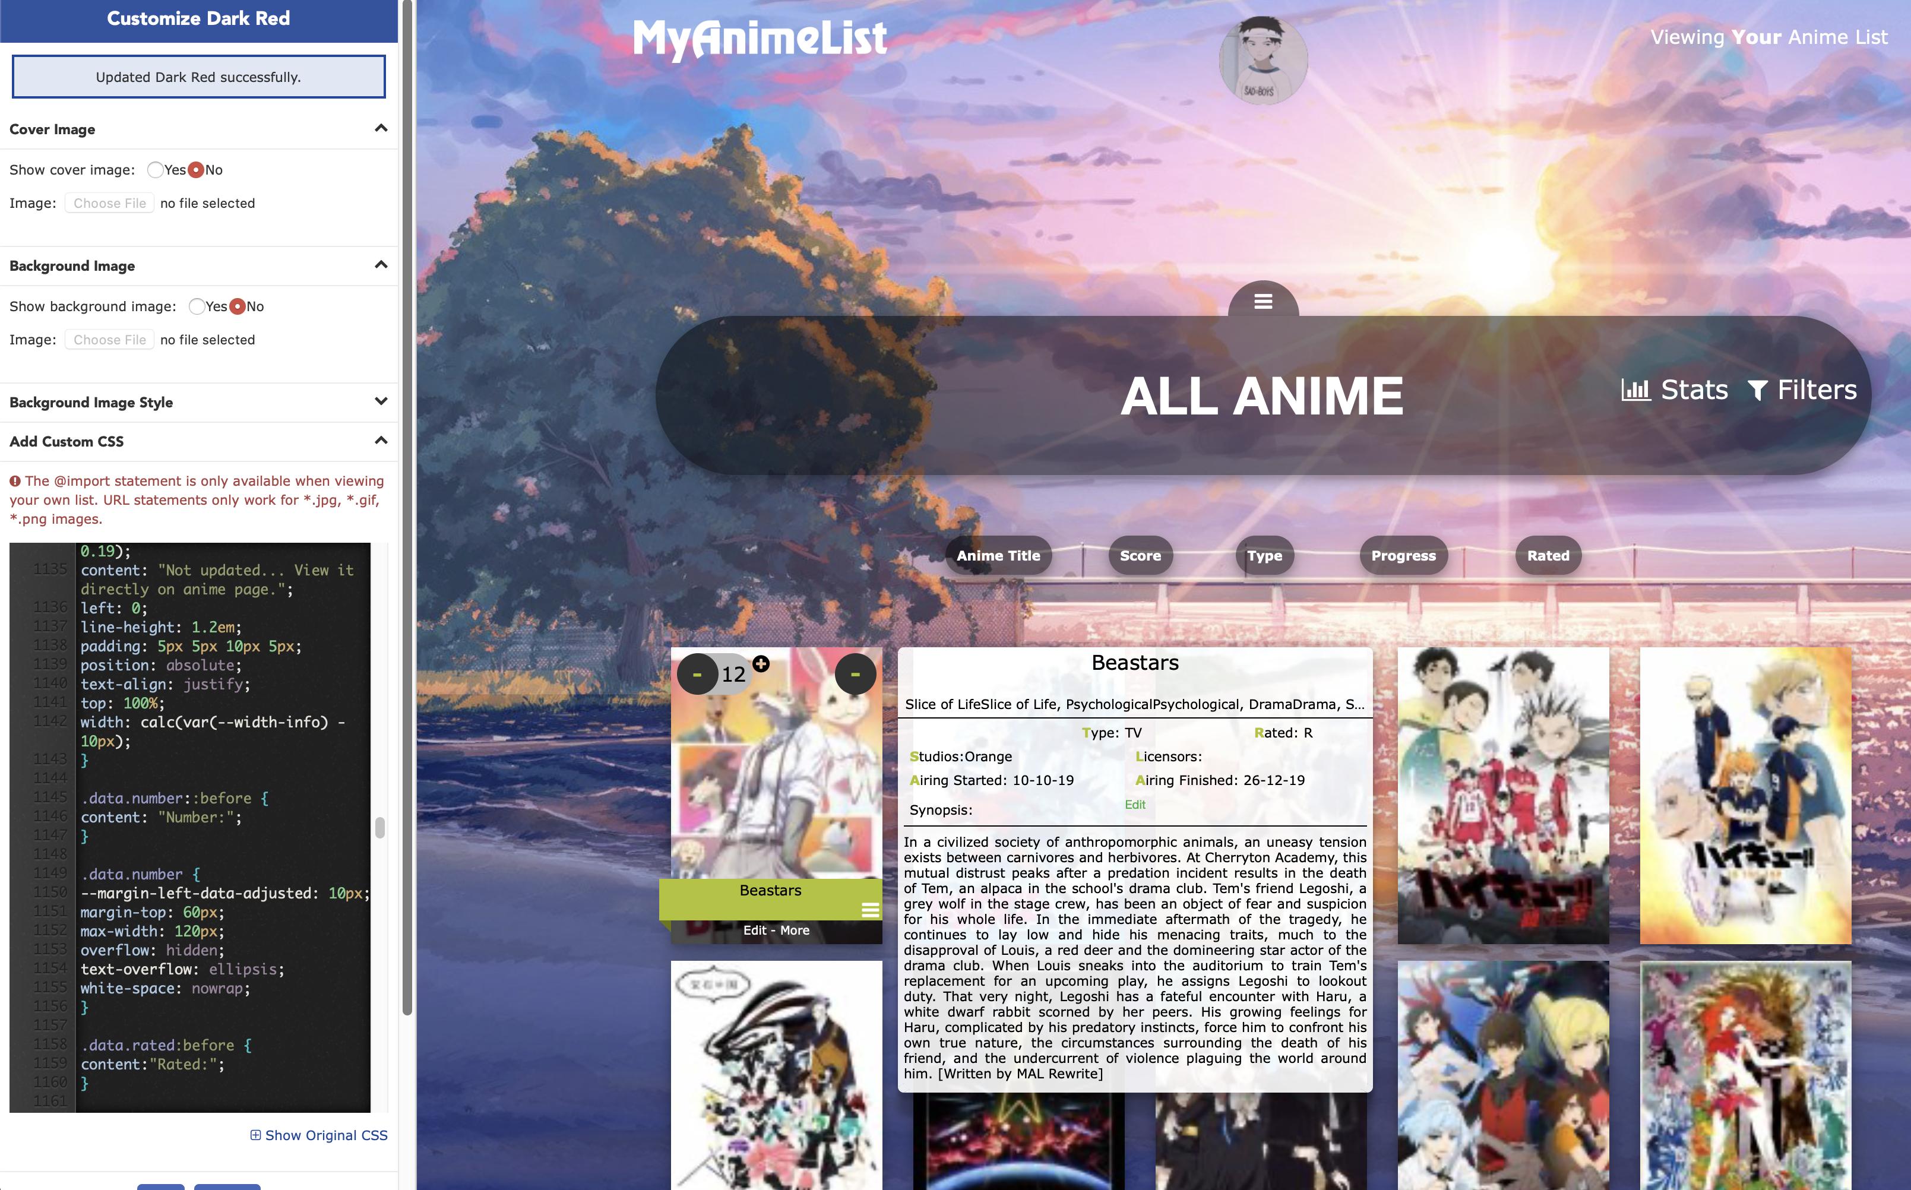The width and height of the screenshot is (1911, 1190).
Task: Click the Beastars name on green bar
Action: click(770, 890)
